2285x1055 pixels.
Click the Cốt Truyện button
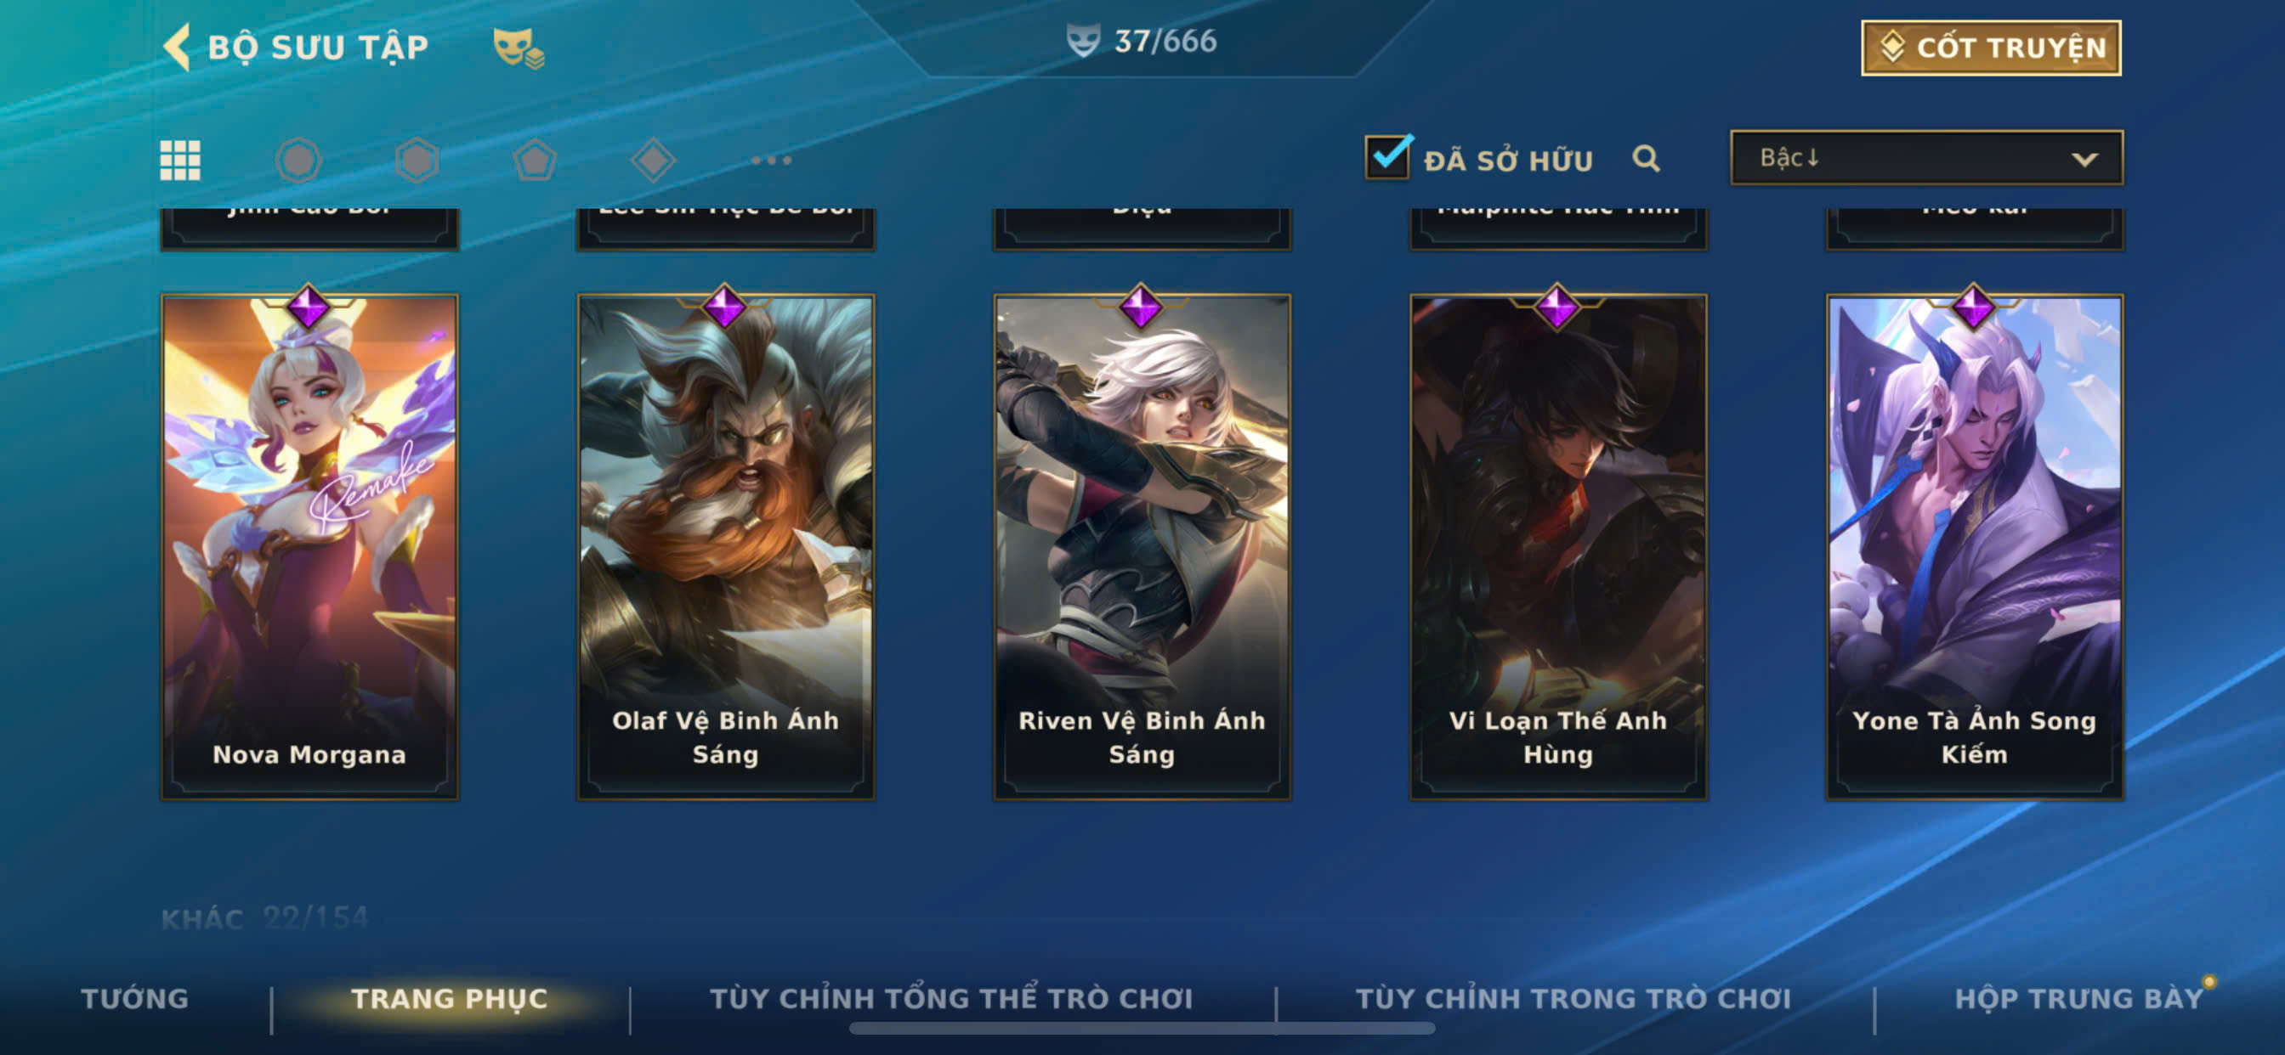(1992, 48)
